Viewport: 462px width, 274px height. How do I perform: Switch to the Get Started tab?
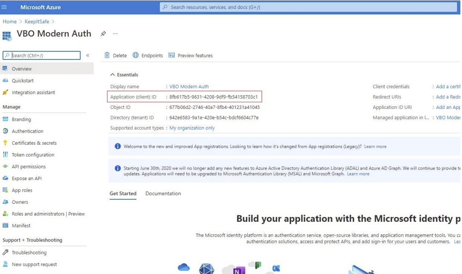(x=123, y=193)
